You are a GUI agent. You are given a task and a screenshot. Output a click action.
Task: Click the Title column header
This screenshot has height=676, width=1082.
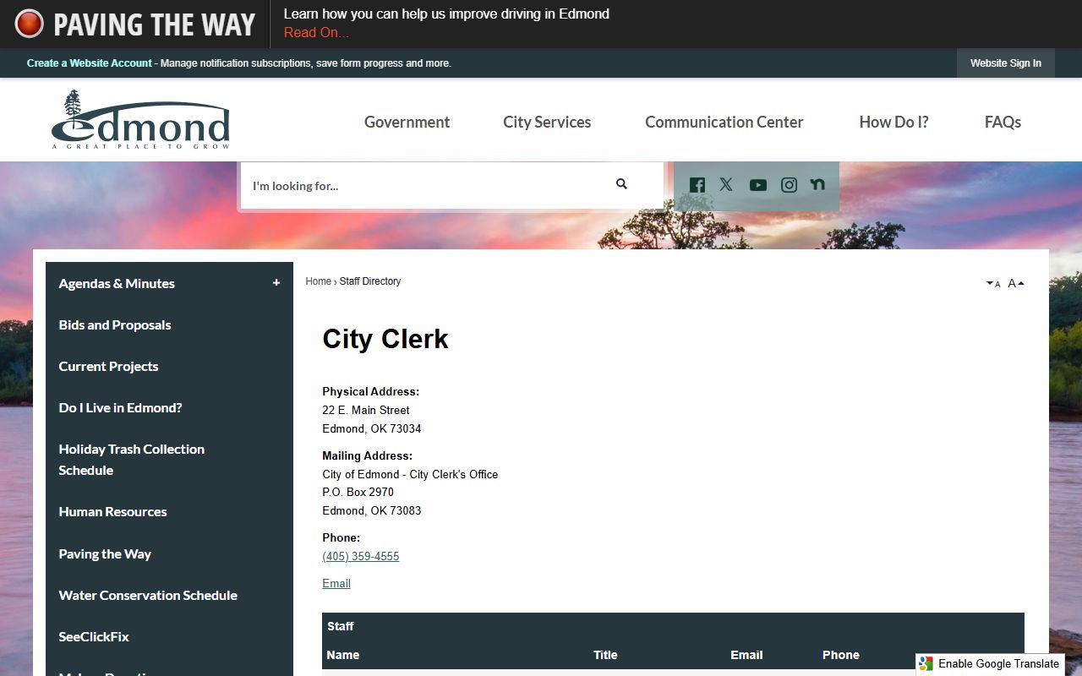point(605,655)
